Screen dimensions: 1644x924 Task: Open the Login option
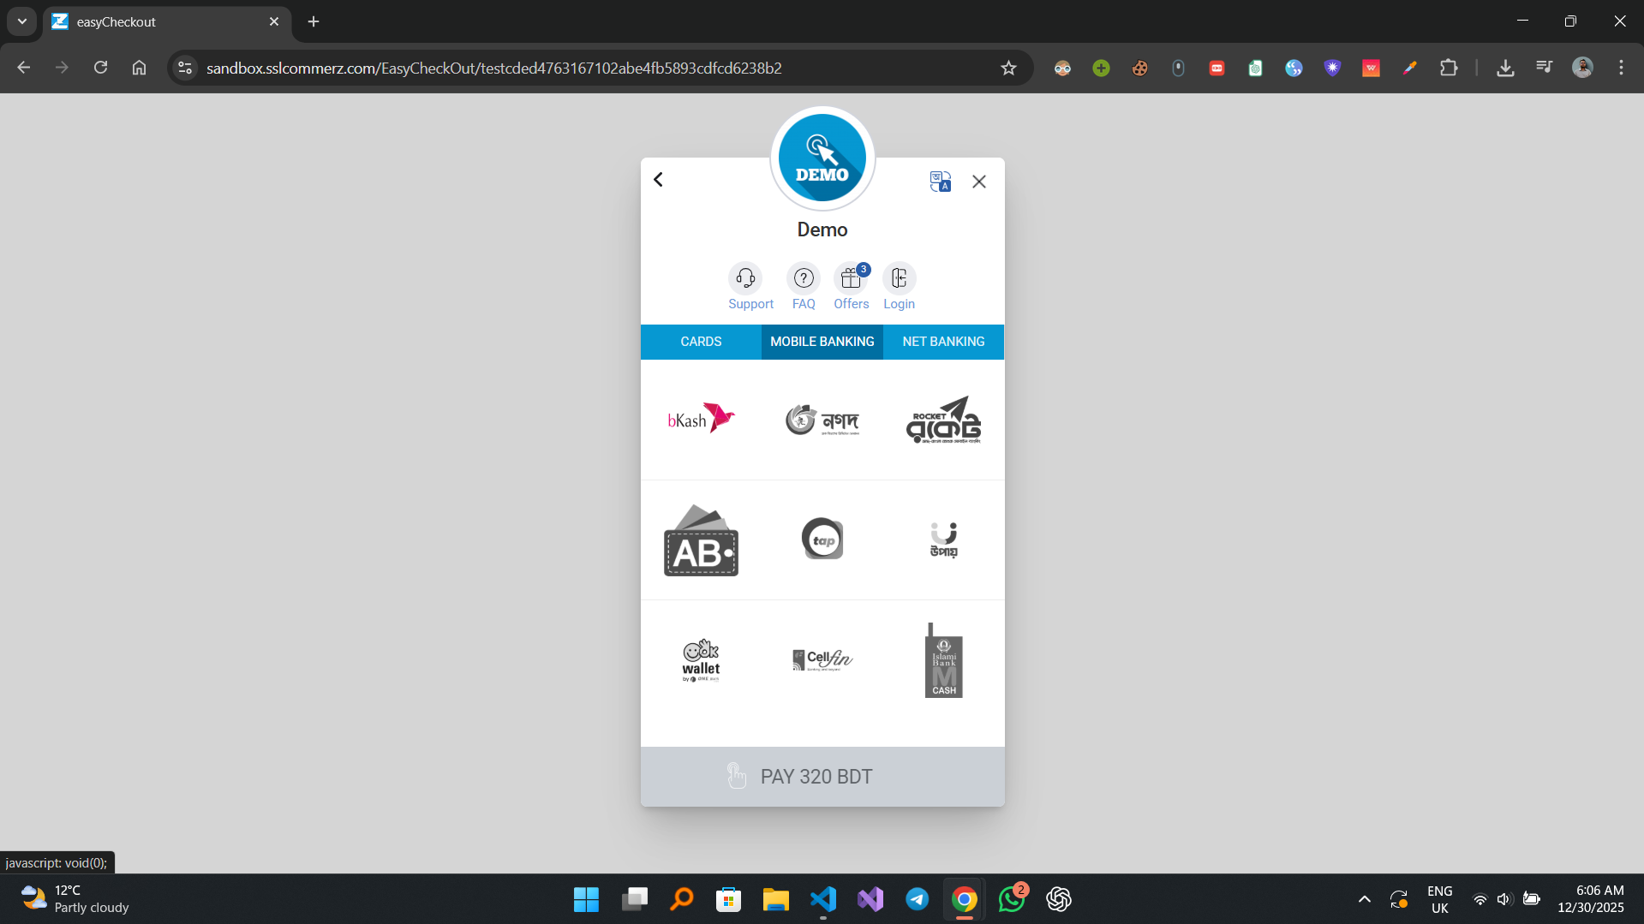(899, 277)
